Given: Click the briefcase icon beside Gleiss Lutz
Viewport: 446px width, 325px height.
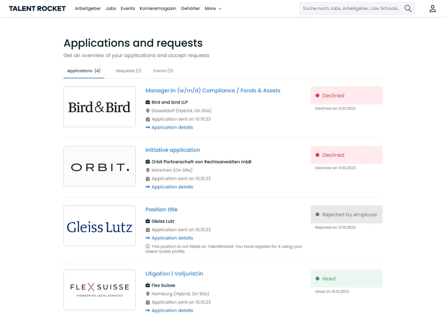Looking at the screenshot, I should click(148, 221).
